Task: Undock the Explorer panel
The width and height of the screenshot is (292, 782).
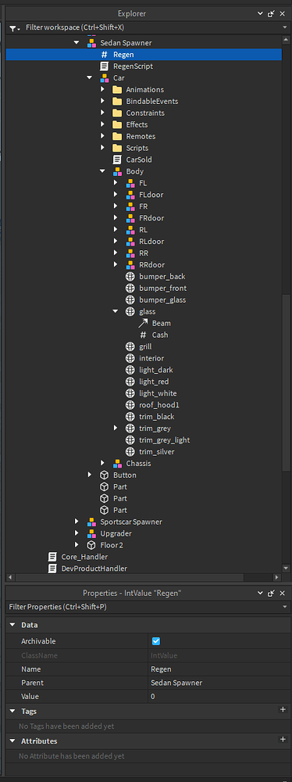Action: (271, 14)
